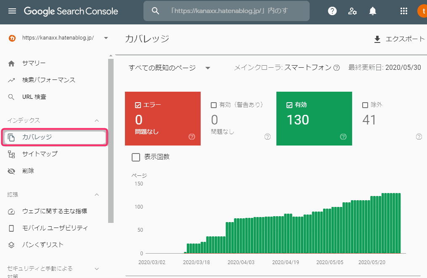Click help icon in the 除外 card
Viewport: 427px width, 278px height.
pos(419,137)
